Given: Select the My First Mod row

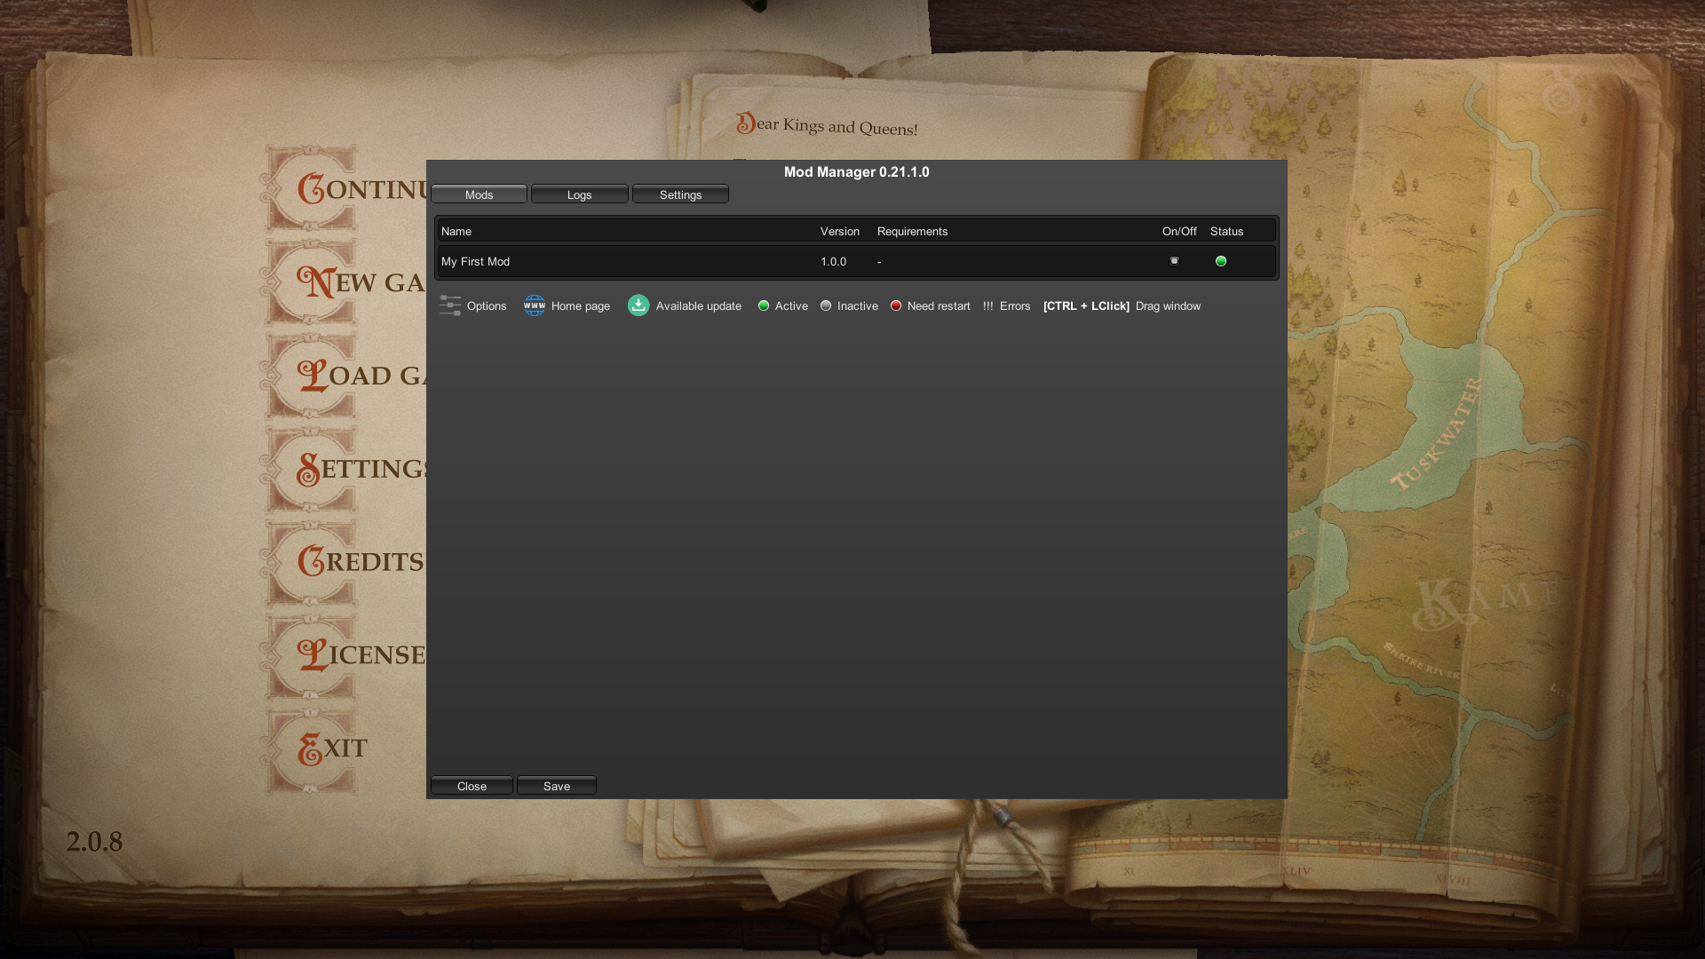Looking at the screenshot, I should [622, 262].
